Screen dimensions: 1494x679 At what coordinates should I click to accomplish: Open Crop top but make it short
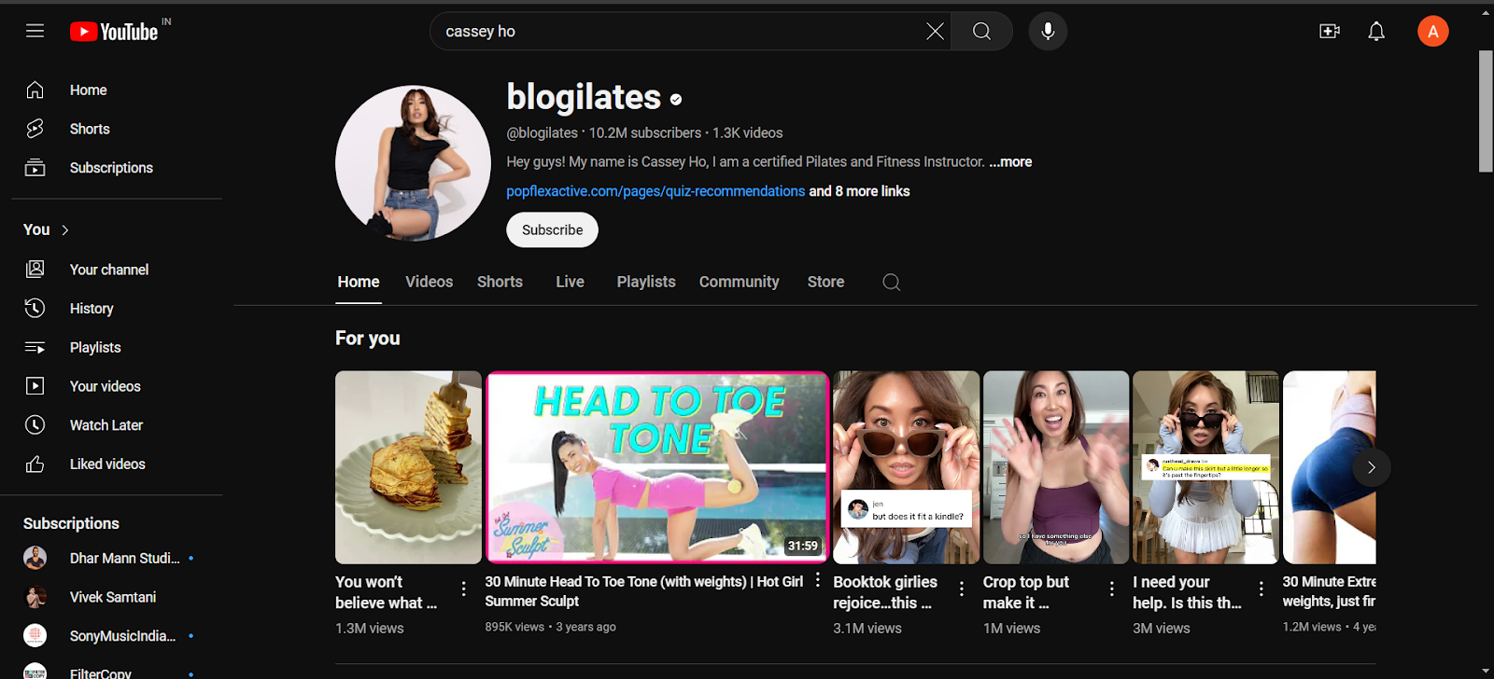tap(1056, 467)
